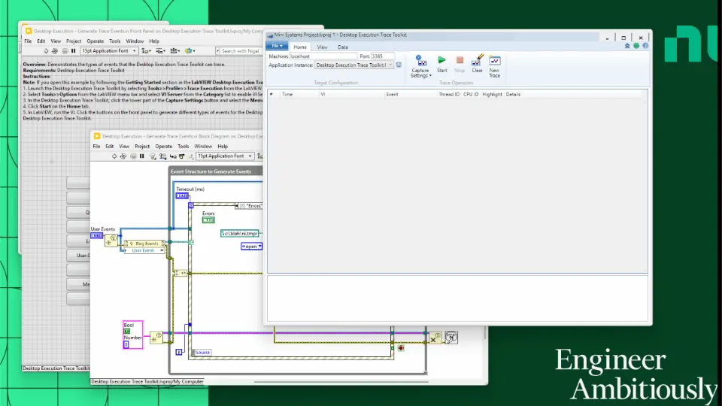Viewport: 722px width, 406px height.
Task: Open Reorder dropdown in Front Panel toolbar
Action: (x=190, y=51)
